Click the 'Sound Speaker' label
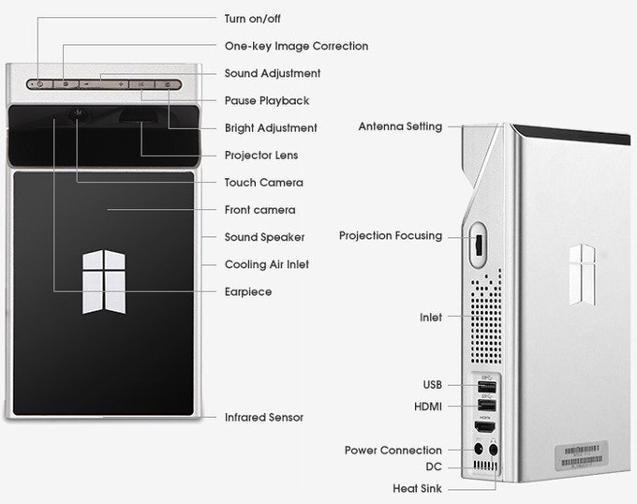 pos(264,237)
